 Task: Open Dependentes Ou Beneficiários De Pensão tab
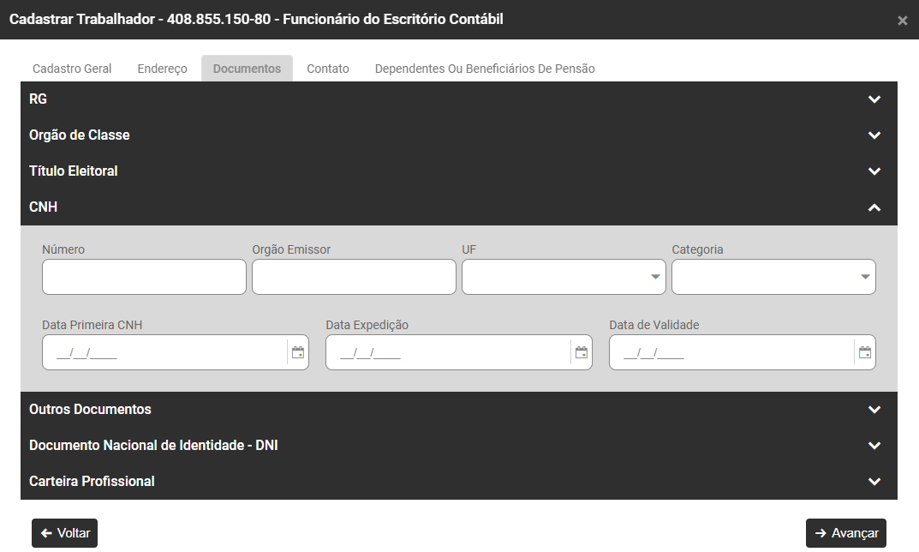[x=485, y=69]
